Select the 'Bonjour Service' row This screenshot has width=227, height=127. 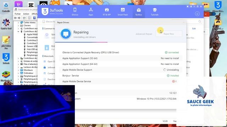[x=121, y=75]
